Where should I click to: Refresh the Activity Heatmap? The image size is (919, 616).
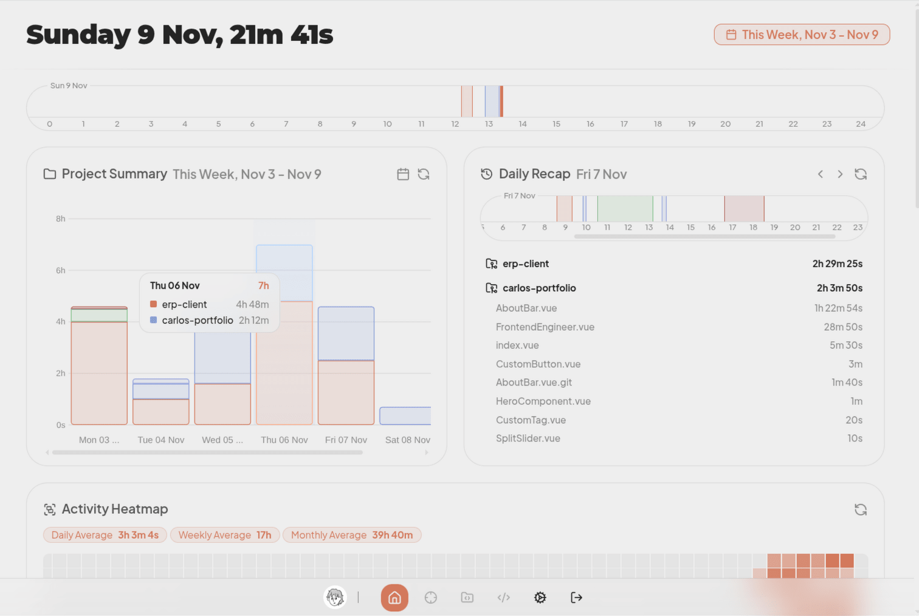tap(861, 509)
